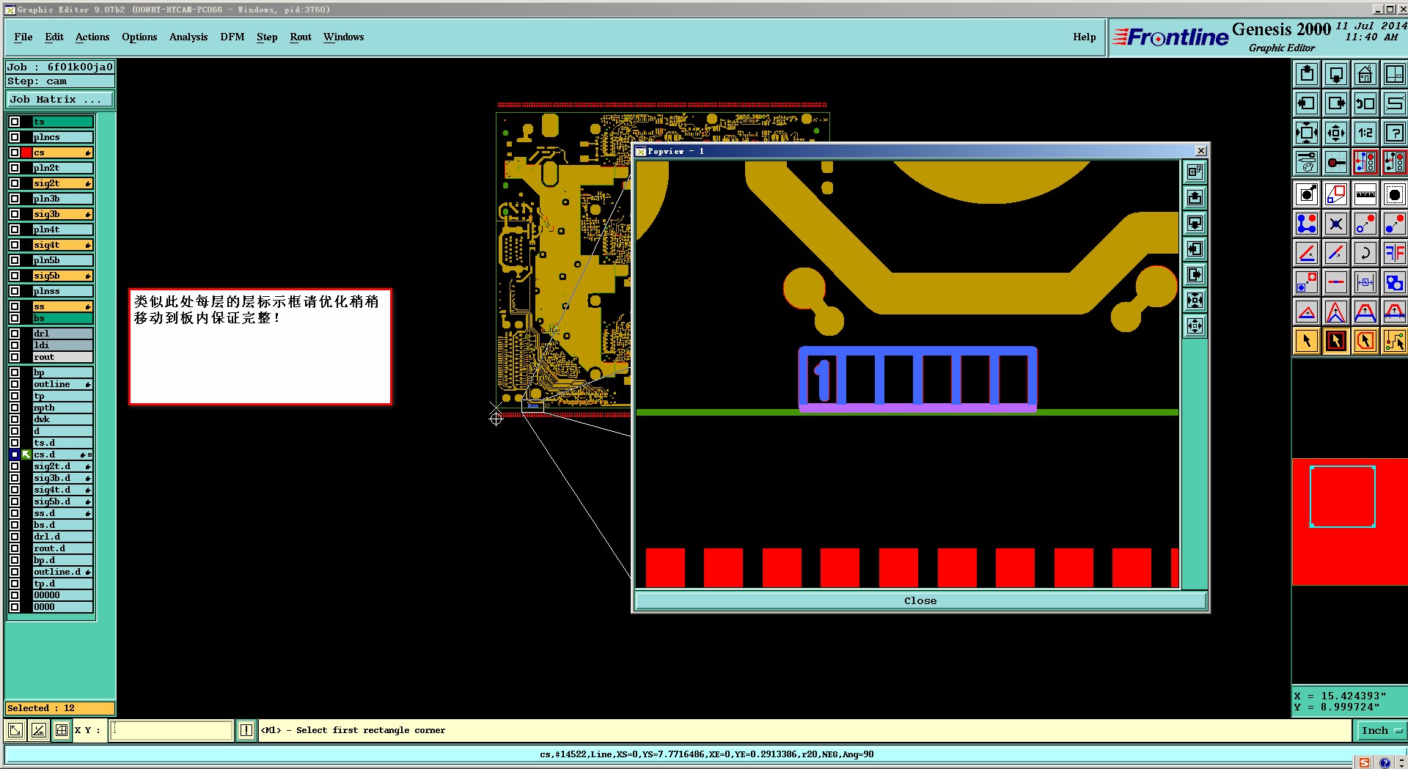The height and width of the screenshot is (769, 1408).
Task: Click the question mark help icon
Action: coord(1394,133)
